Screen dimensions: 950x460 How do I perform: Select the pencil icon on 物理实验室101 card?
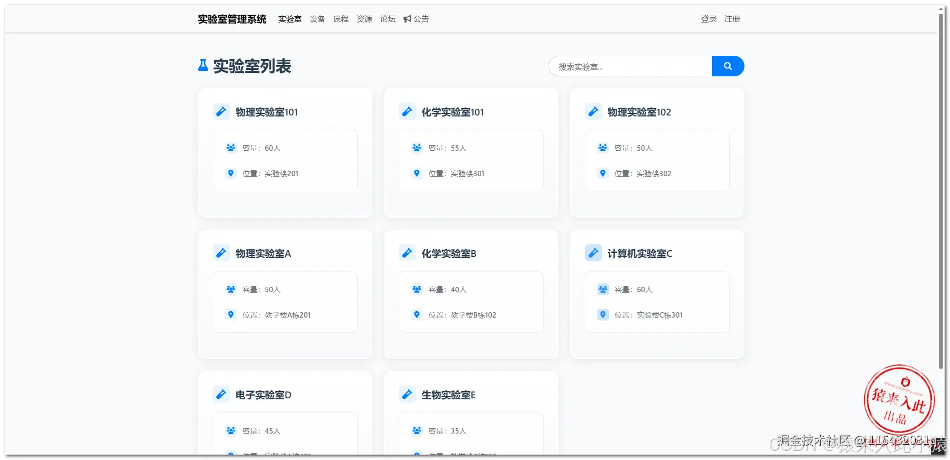pos(221,112)
